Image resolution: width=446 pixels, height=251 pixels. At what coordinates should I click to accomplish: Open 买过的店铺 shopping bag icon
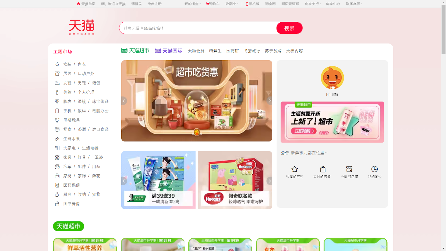tap(323, 169)
